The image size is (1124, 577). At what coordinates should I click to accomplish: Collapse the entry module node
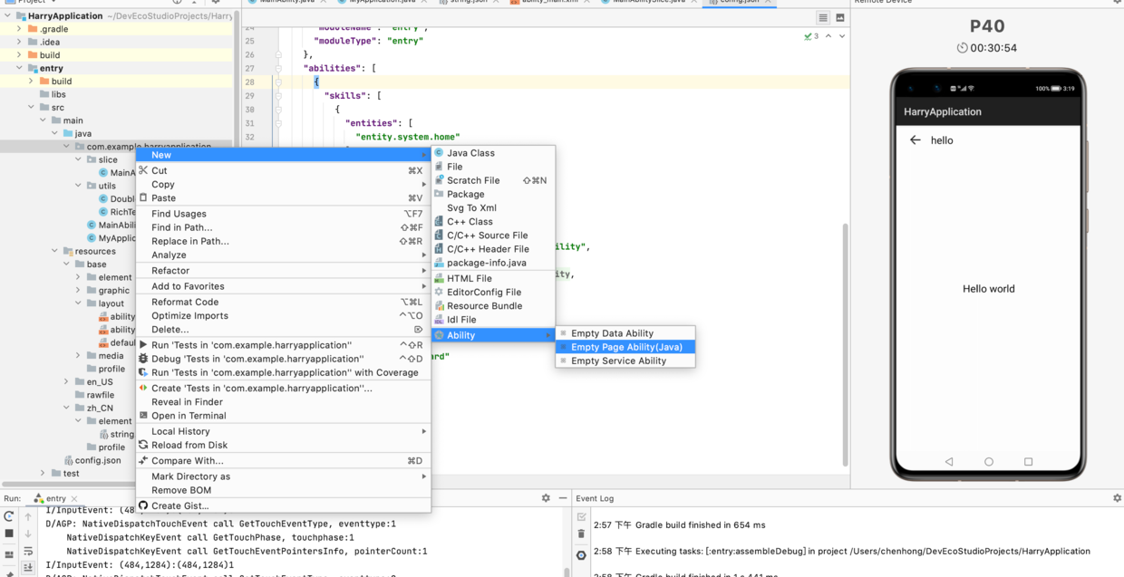[19, 68]
